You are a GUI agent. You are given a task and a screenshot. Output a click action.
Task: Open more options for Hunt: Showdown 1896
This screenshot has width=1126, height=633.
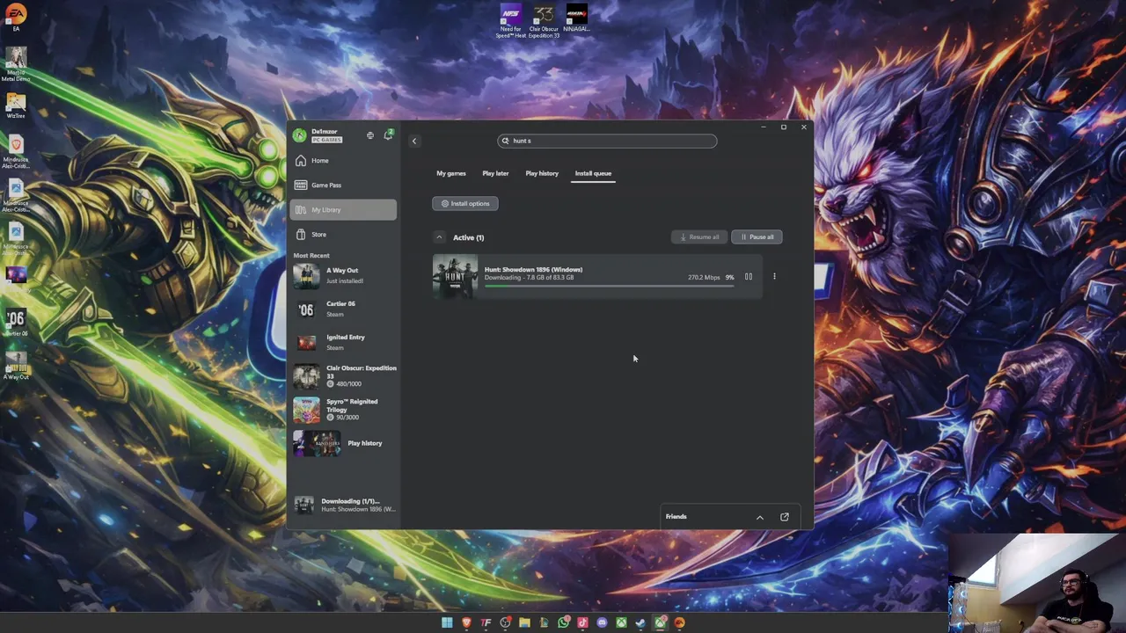[774, 277]
